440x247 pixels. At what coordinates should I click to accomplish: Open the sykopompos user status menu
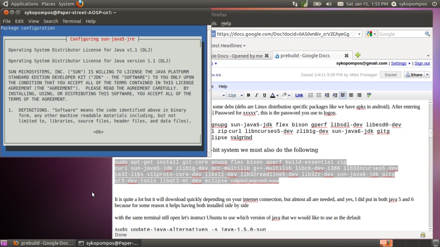pyautogui.click(x=409, y=4)
